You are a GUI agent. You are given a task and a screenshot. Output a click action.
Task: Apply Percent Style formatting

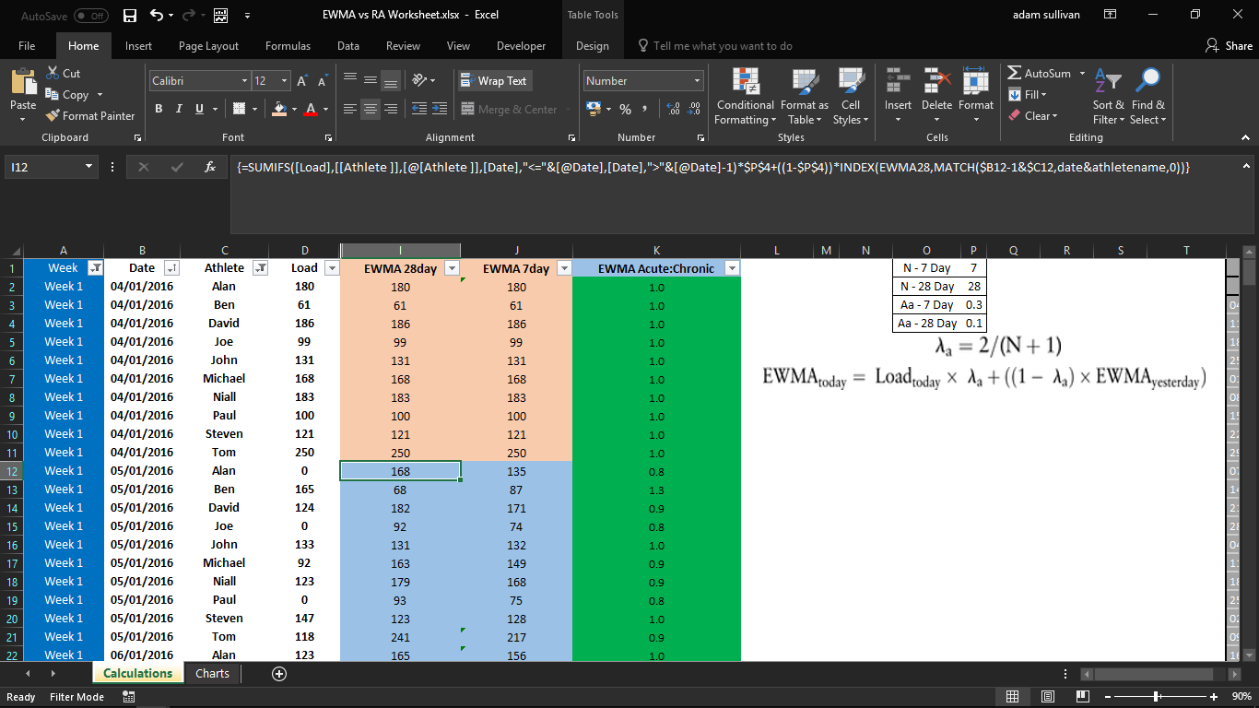[x=625, y=108]
